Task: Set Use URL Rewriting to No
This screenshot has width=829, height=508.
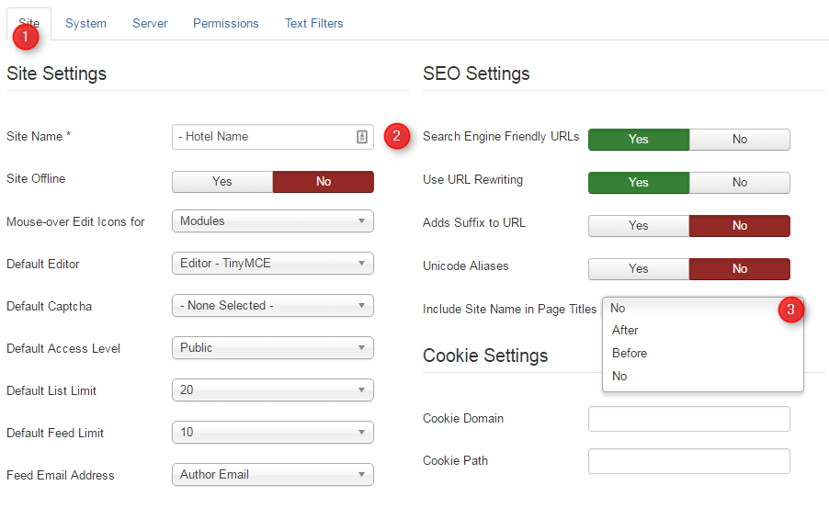Action: click(x=740, y=183)
